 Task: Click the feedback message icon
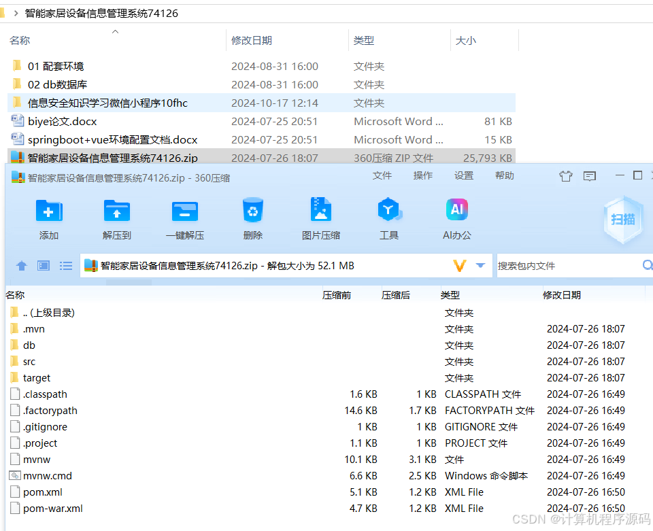[590, 175]
